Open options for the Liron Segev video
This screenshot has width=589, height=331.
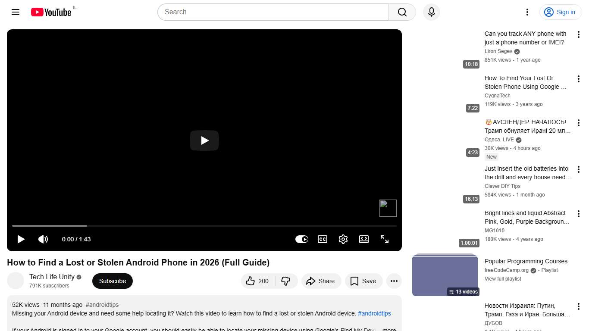(578, 34)
